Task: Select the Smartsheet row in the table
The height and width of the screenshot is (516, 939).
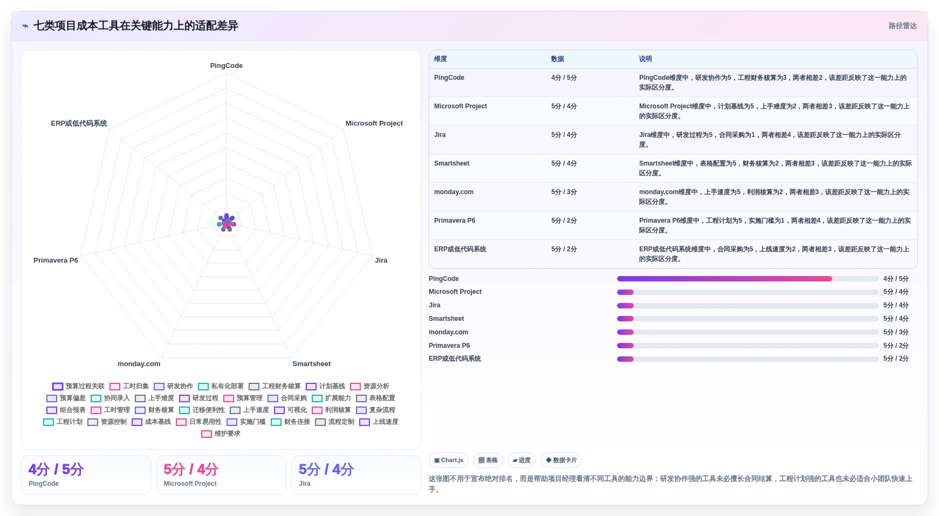Action: [673, 168]
